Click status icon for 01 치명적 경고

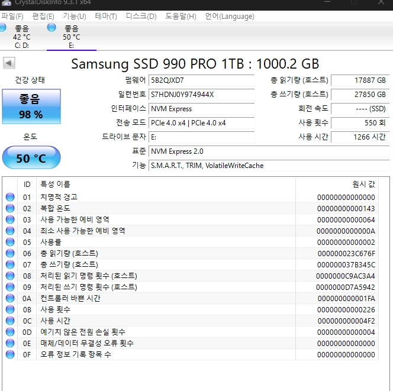(x=10, y=197)
